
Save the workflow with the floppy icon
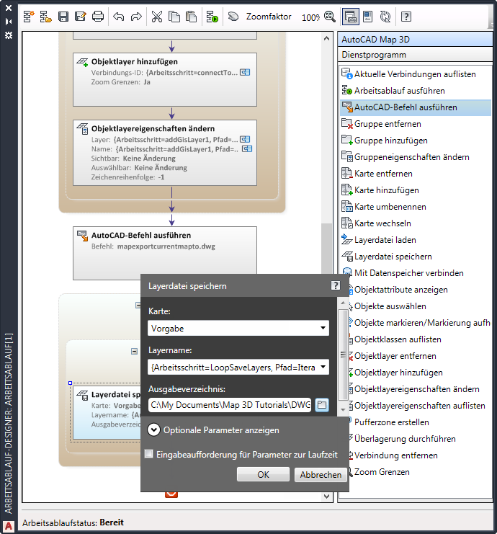click(x=63, y=17)
